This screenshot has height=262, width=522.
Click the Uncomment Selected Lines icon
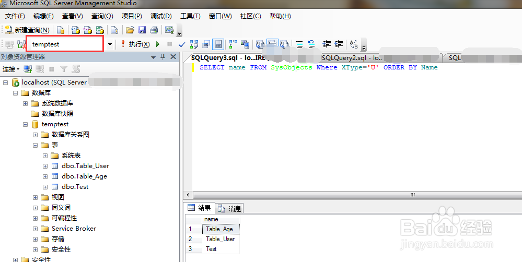(x=311, y=44)
